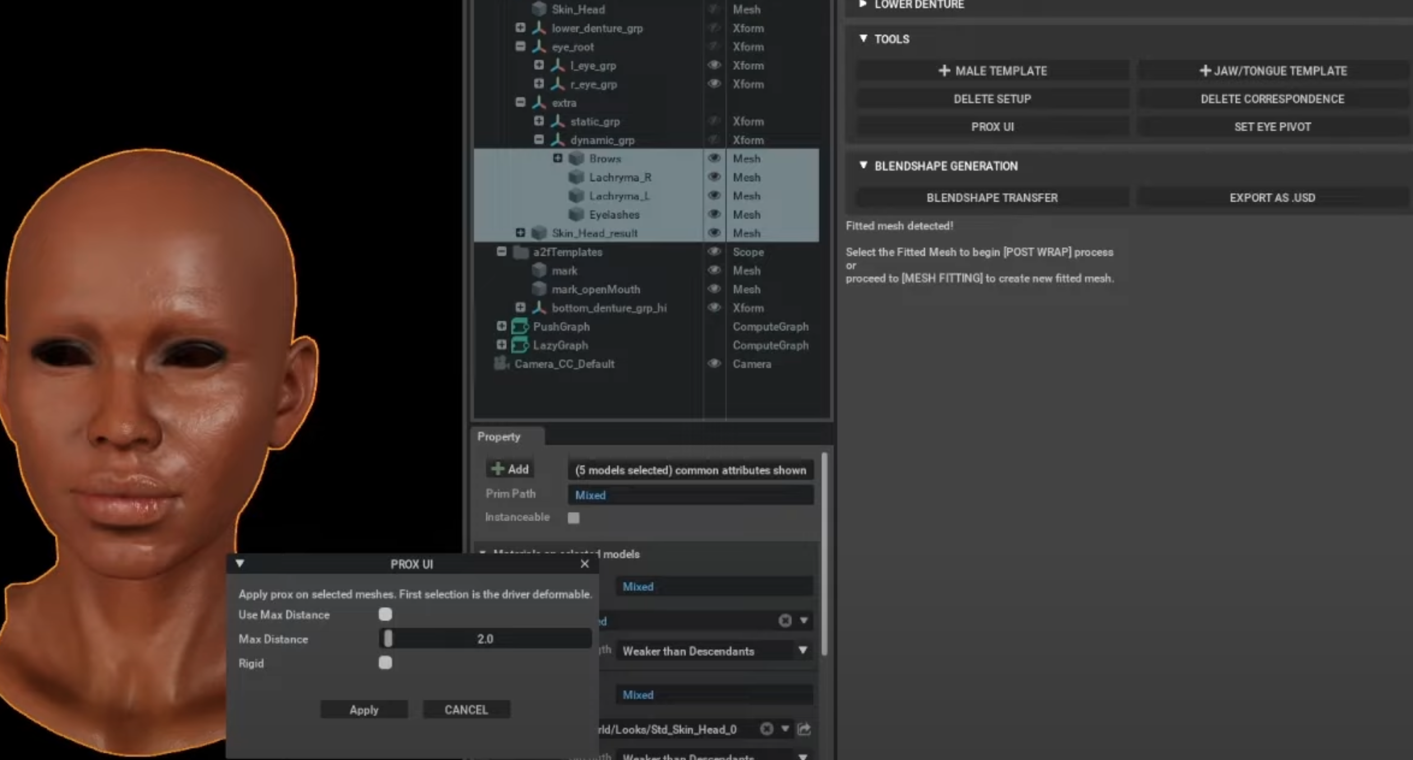Click the eye_root xform axis icon
1413x760 pixels.
(x=539, y=46)
